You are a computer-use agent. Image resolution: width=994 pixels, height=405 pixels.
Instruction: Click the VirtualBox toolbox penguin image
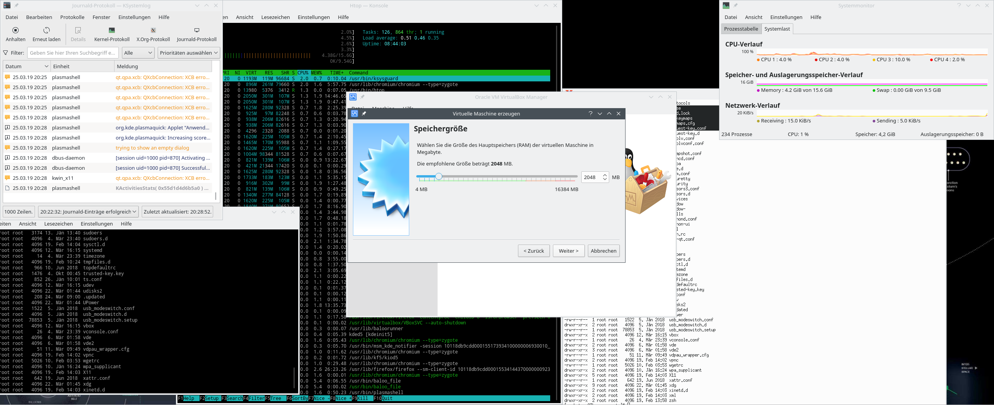[647, 181]
